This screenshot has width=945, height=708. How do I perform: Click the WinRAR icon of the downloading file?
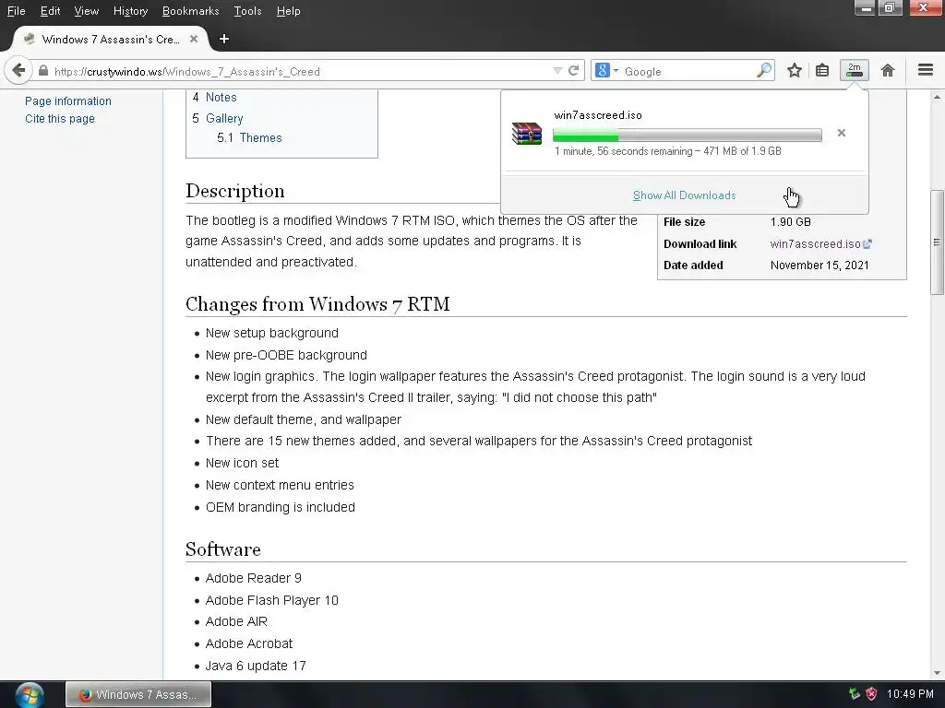click(x=527, y=133)
